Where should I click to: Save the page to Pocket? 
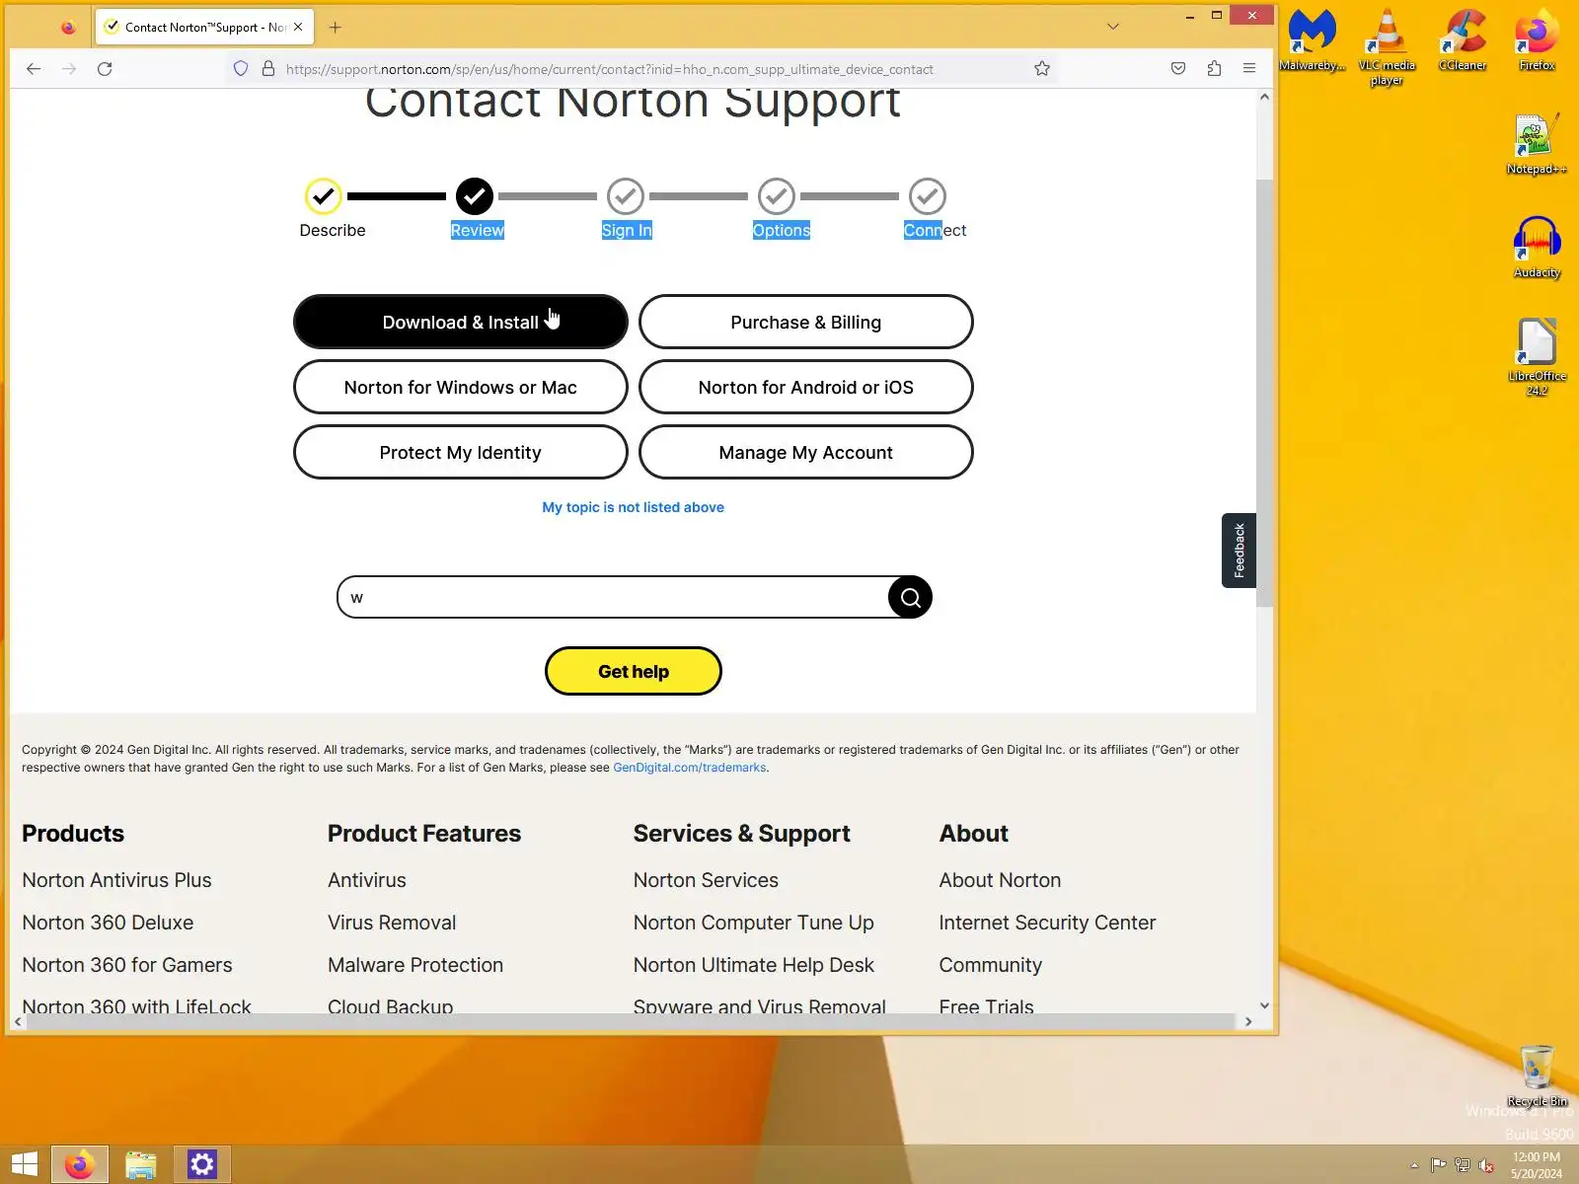click(x=1178, y=69)
